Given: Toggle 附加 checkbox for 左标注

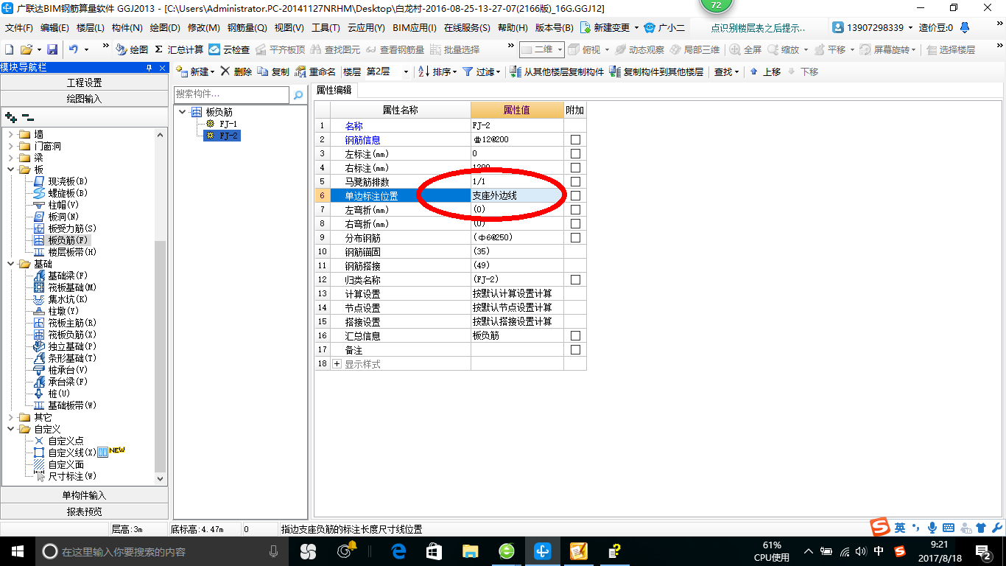Looking at the screenshot, I should tap(575, 153).
